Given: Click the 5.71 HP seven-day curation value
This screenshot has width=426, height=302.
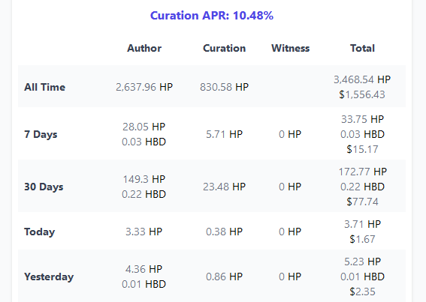Looking at the screenshot, I should [x=224, y=134].
